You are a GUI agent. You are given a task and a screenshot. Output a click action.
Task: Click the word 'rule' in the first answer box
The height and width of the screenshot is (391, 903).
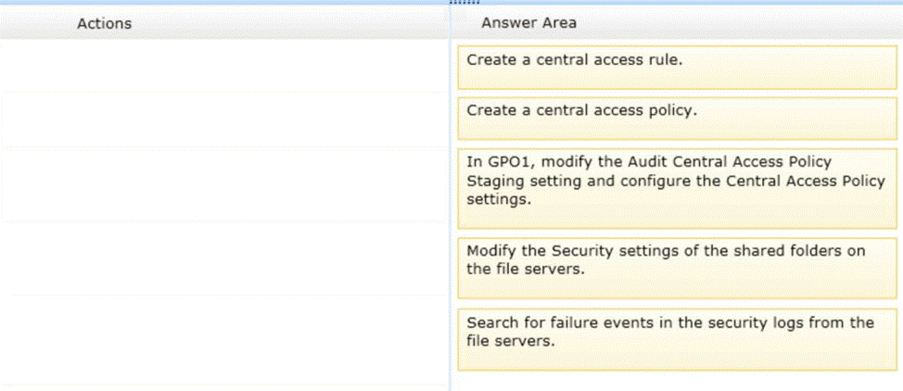click(x=663, y=60)
